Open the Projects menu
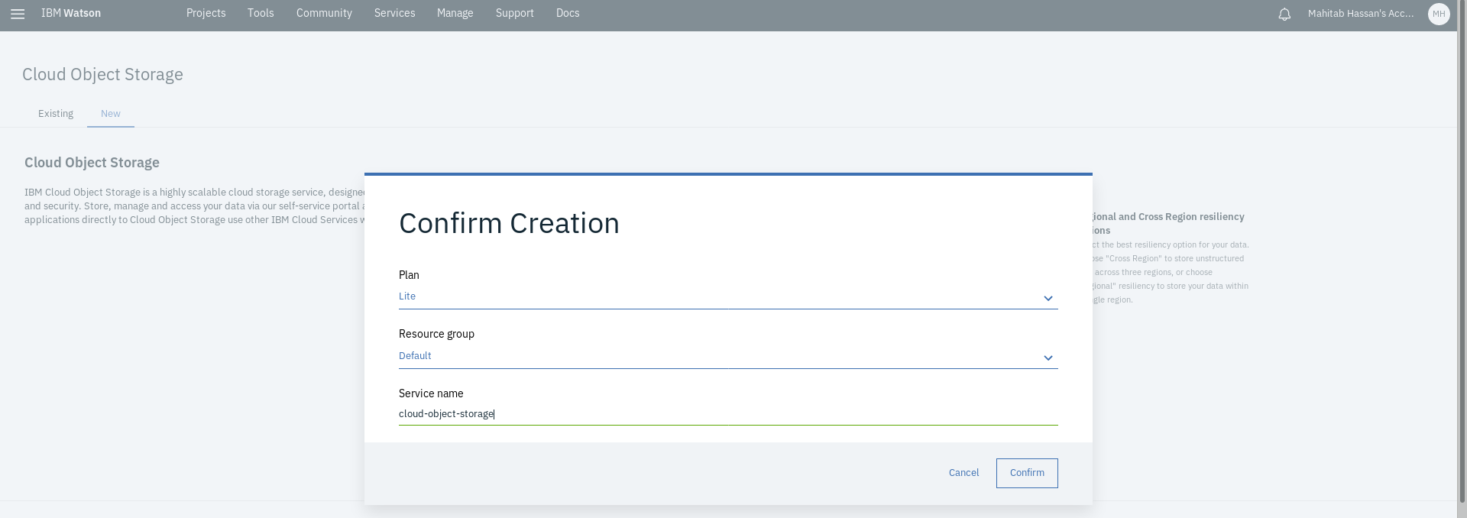The width and height of the screenshot is (1467, 518). [x=206, y=13]
